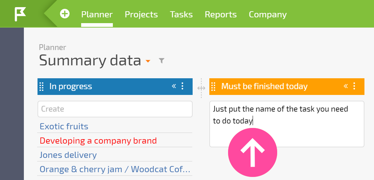This screenshot has width=374, height=180.
Task: Collapse the In progress column
Action: [x=174, y=86]
